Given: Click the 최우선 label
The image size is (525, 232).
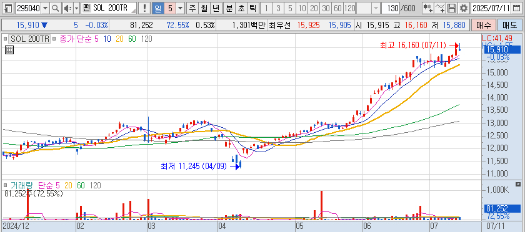Looking at the screenshot, I should click(x=280, y=25).
